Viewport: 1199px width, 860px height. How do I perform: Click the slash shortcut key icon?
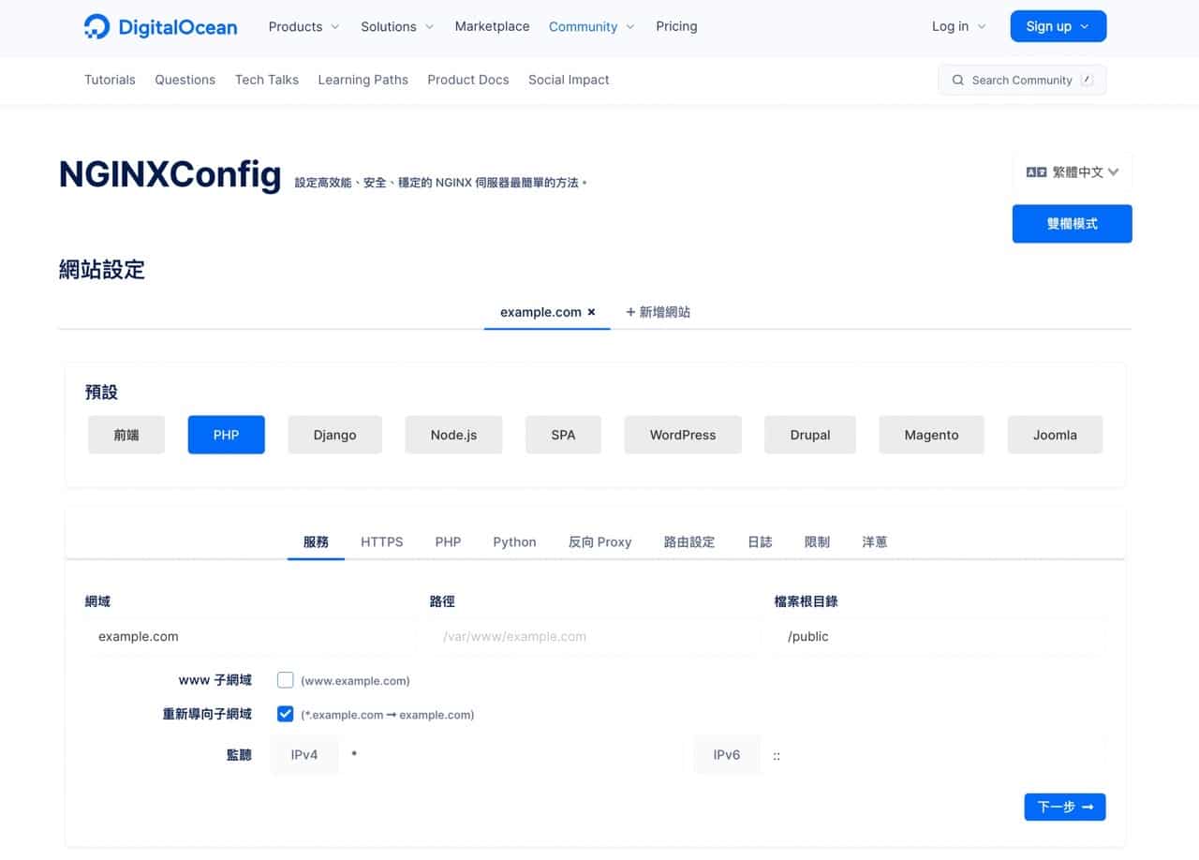coord(1087,80)
